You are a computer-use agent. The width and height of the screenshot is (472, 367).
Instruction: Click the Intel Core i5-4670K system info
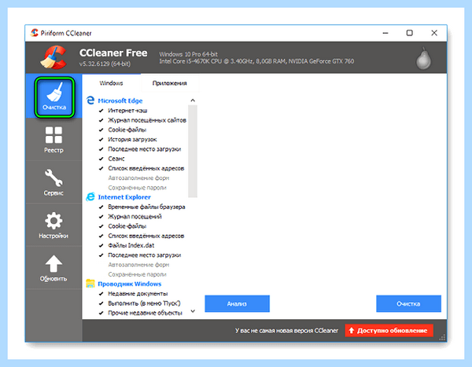(256, 61)
